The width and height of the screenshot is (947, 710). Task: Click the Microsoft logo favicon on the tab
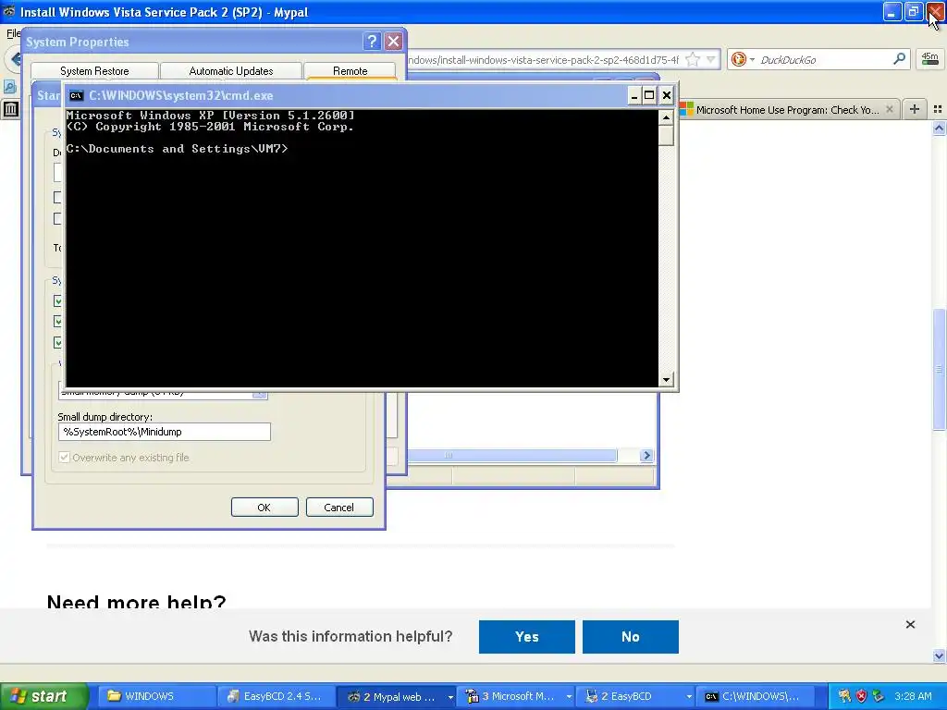686,109
